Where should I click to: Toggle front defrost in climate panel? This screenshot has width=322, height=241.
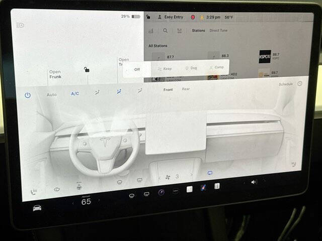tap(120, 182)
